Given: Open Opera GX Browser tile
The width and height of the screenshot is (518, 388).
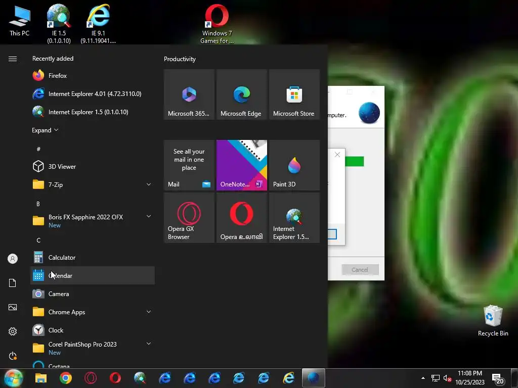Looking at the screenshot, I should 189,218.
